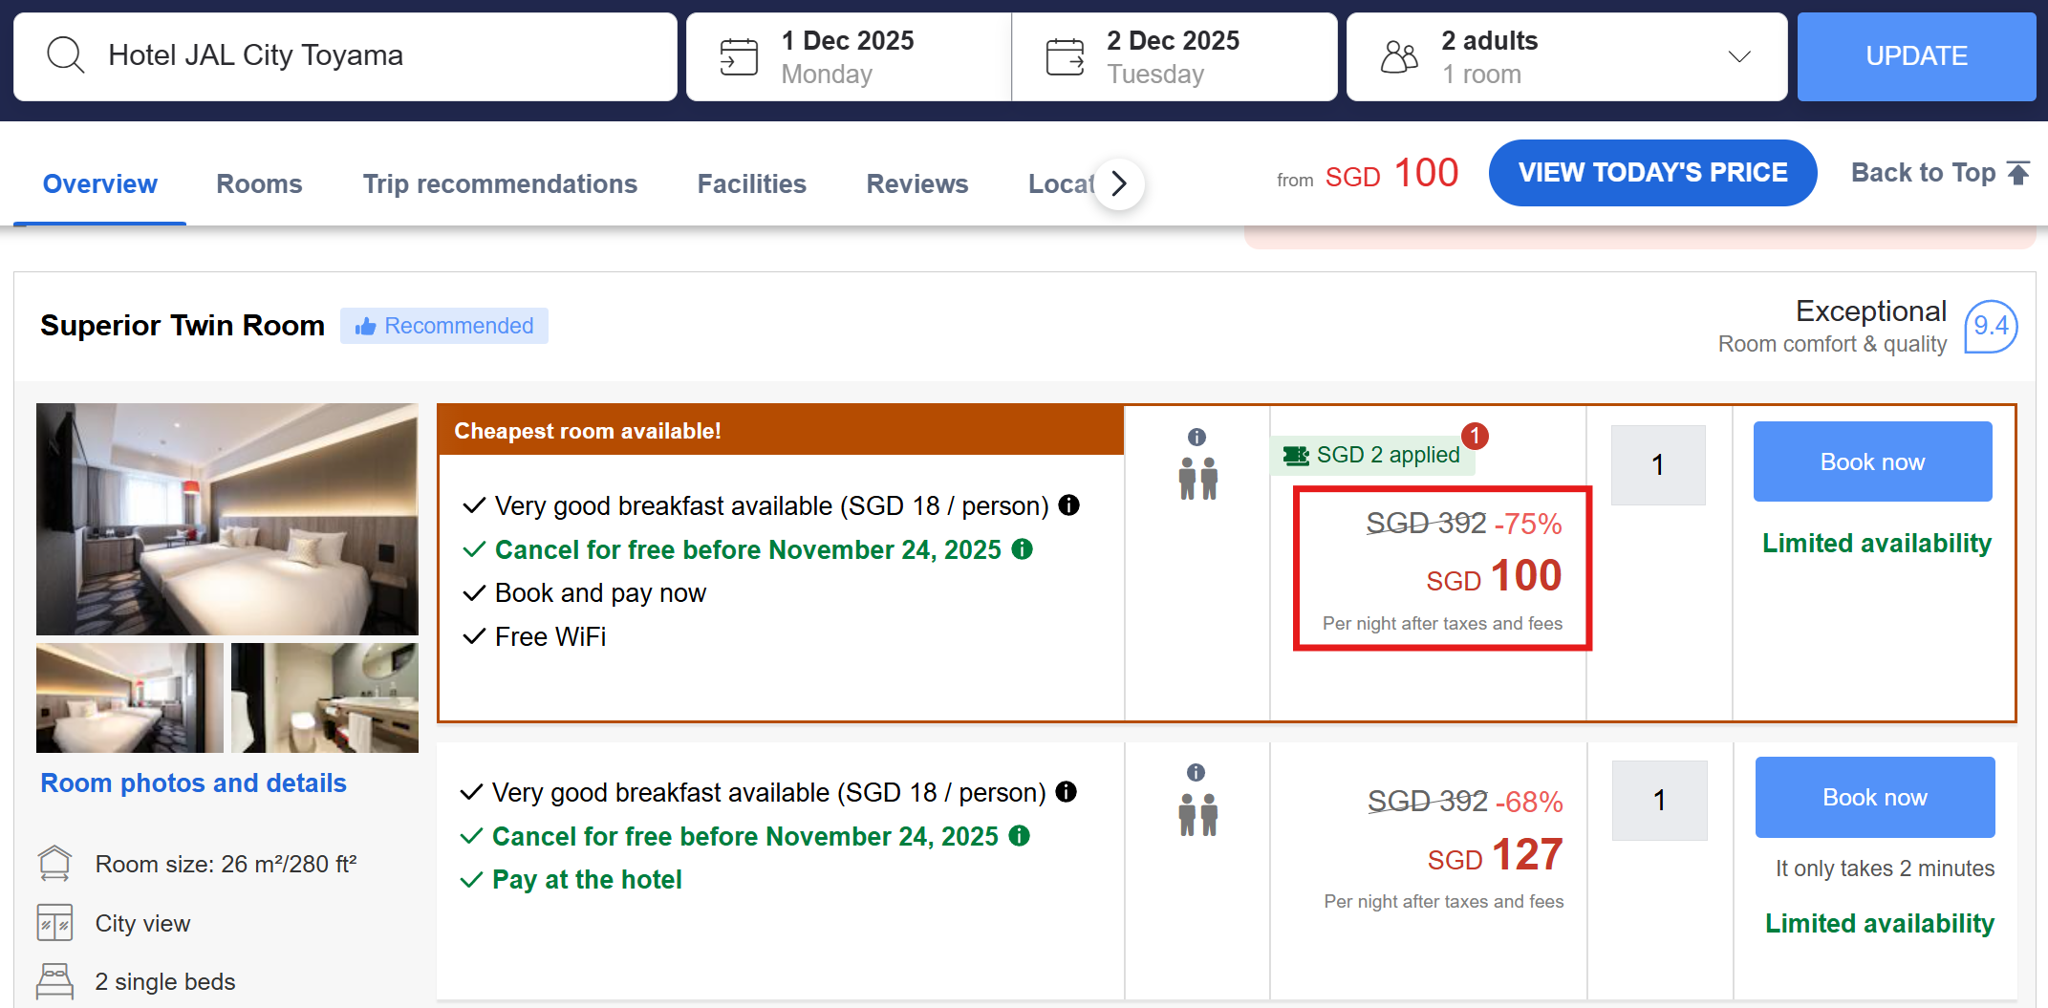Click the SGD 2 applied coupon badge
This screenshot has height=1008, width=2048.
click(x=1373, y=455)
